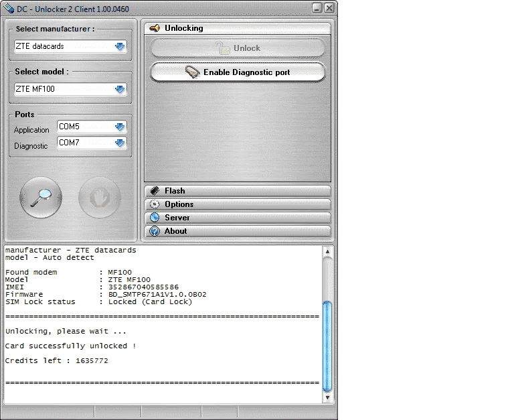
Task: Click the cable icon on Enable Diagnostic port
Action: (x=193, y=72)
